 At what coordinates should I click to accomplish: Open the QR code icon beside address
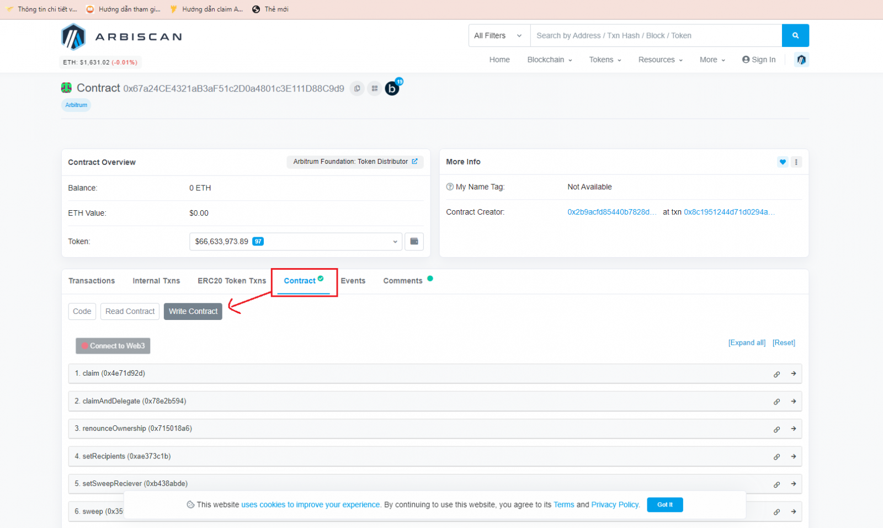[x=375, y=88]
